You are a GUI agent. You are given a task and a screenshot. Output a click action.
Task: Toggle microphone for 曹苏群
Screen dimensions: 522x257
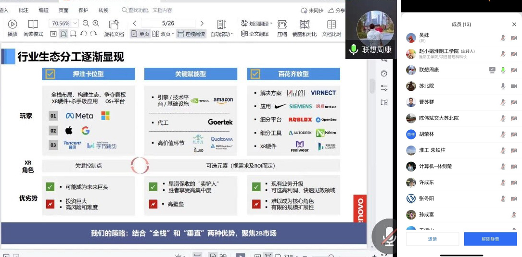503,102
